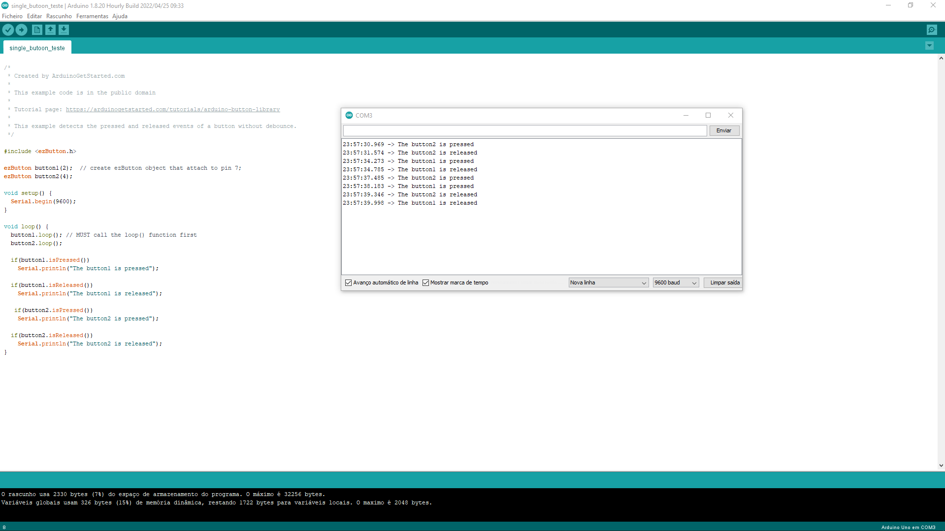This screenshot has width=945, height=531.
Task: Toggle the Avanço automático de linha checkbox
Action: 349,283
